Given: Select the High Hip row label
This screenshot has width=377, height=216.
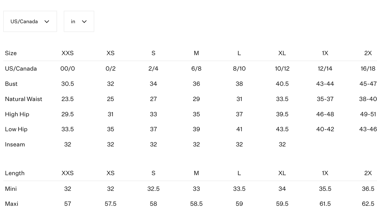Looking at the screenshot, I should 17,114.
